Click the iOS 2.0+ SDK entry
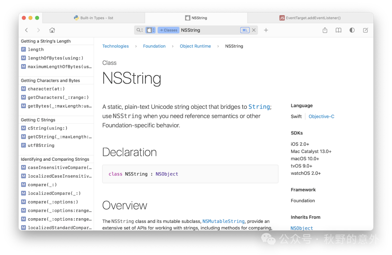Screen dimensions: 392x255 pyautogui.click(x=300, y=144)
